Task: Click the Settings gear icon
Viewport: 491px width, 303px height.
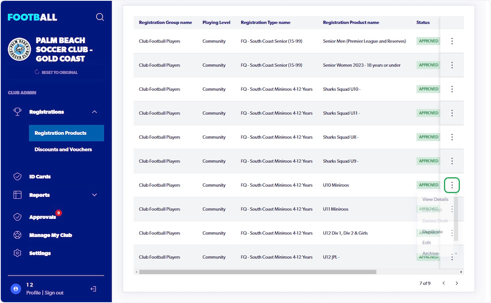Action: pos(17,253)
